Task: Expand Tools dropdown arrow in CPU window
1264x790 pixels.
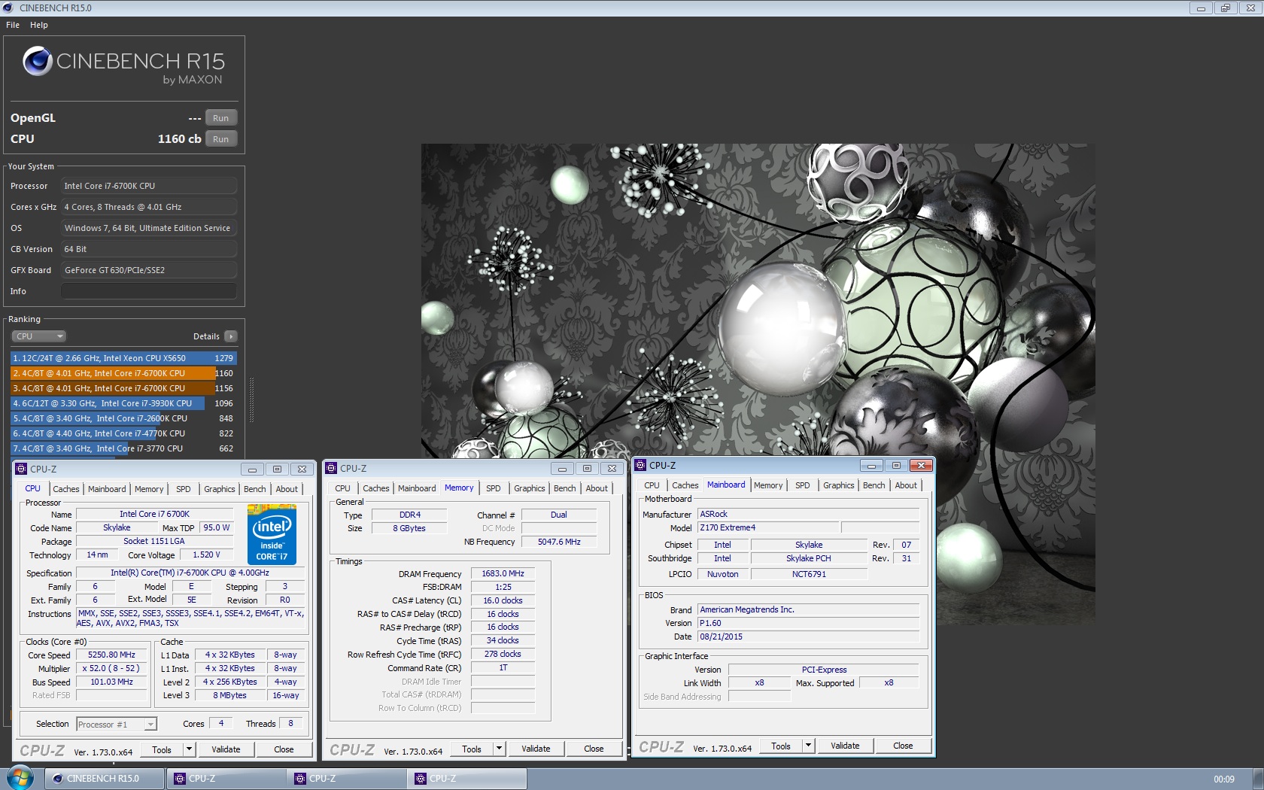Action: pyautogui.click(x=190, y=749)
